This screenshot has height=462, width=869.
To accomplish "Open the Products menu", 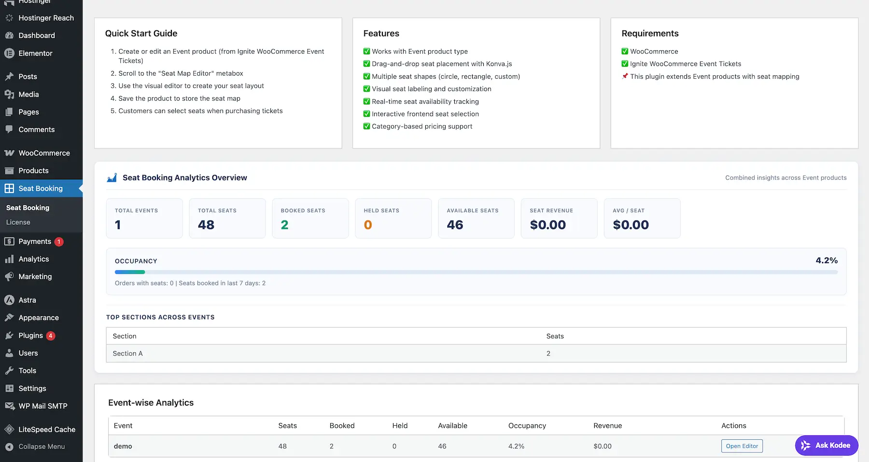I will click(x=33, y=171).
